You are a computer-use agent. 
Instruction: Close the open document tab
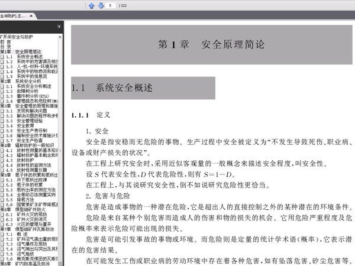(31, 16)
